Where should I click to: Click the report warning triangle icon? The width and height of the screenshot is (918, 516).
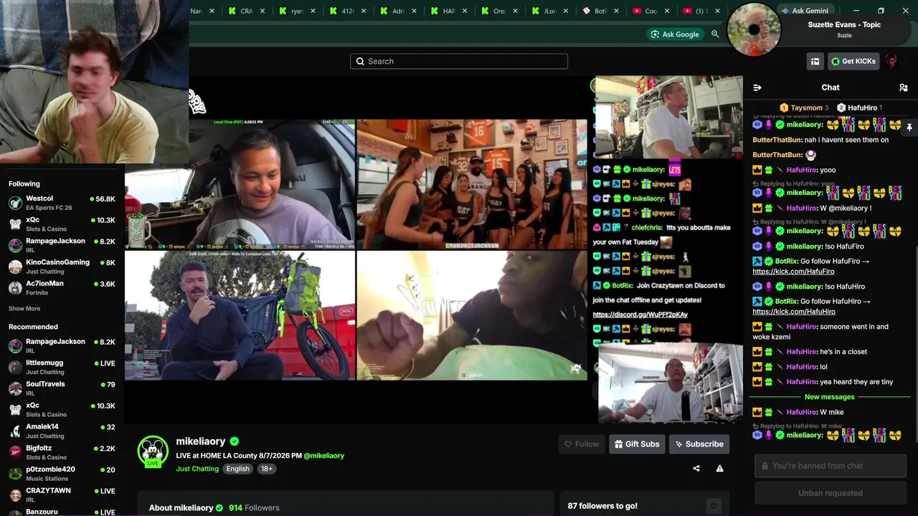tap(719, 469)
